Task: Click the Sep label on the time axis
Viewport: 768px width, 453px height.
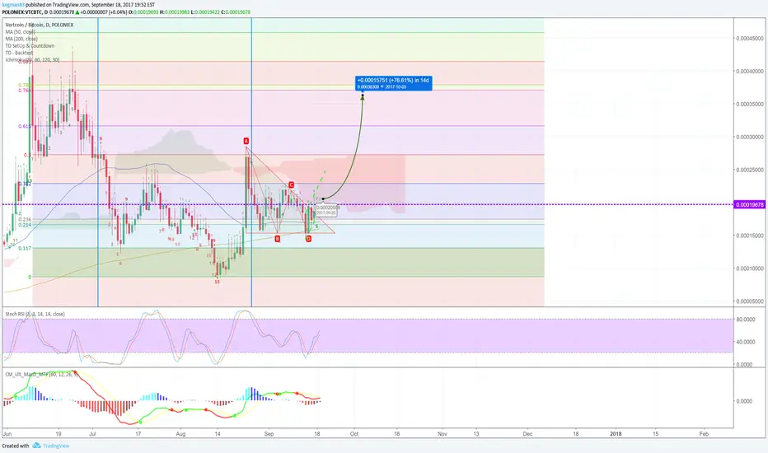Action: 269,434
